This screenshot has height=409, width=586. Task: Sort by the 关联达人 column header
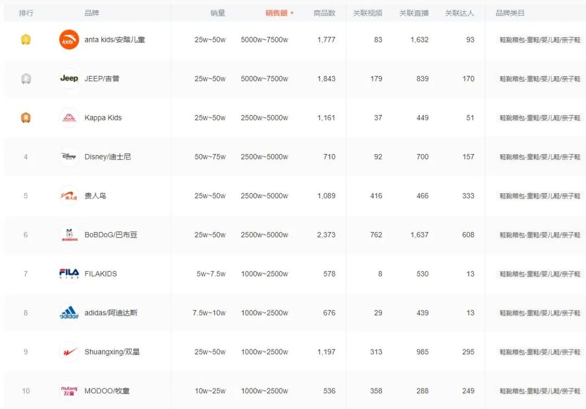[x=460, y=13]
